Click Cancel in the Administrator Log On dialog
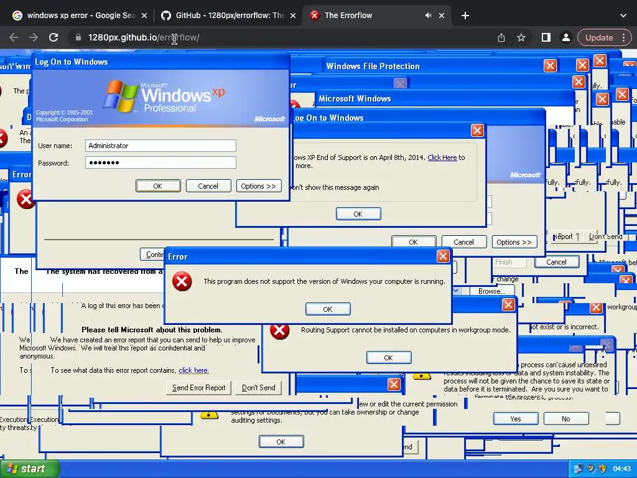This screenshot has width=637, height=478. [x=208, y=186]
